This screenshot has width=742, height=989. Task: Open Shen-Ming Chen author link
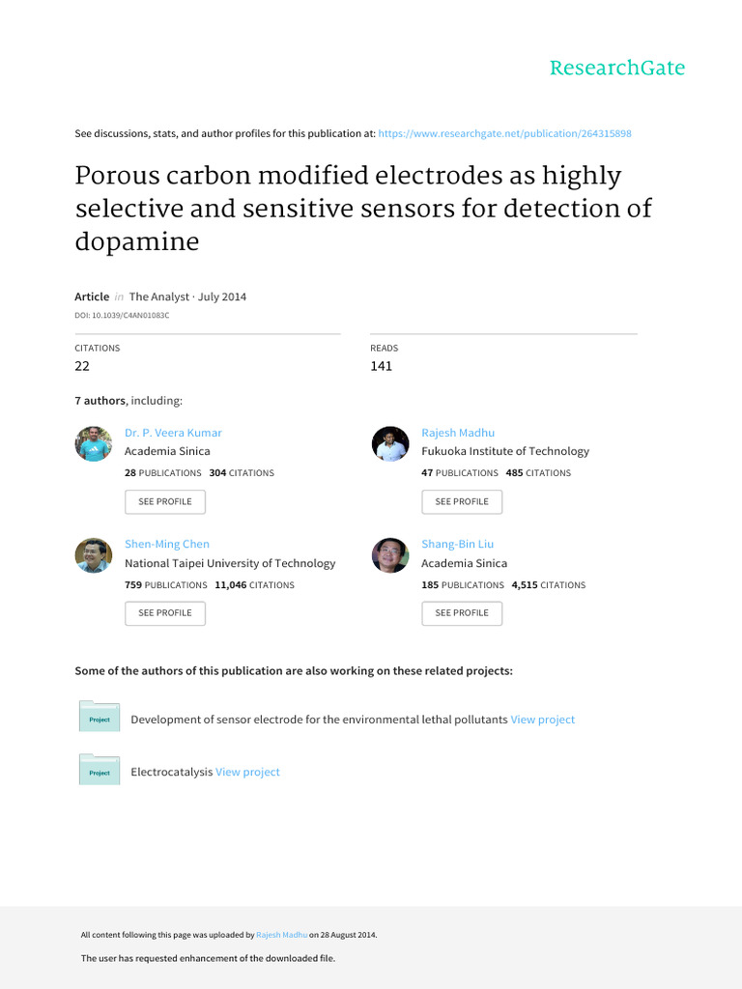[167, 544]
